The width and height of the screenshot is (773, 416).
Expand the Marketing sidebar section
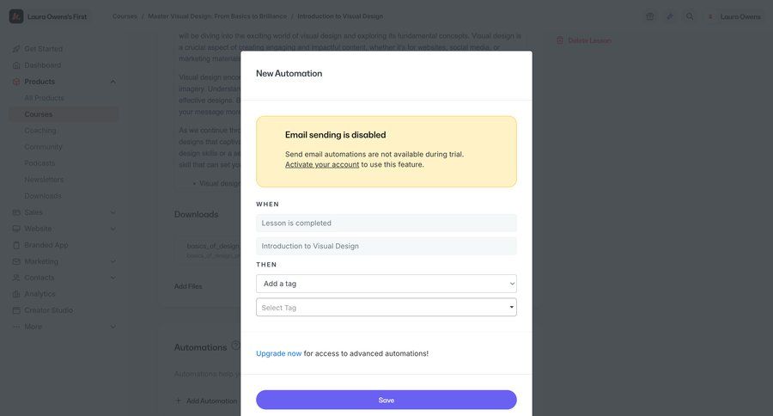coord(113,261)
